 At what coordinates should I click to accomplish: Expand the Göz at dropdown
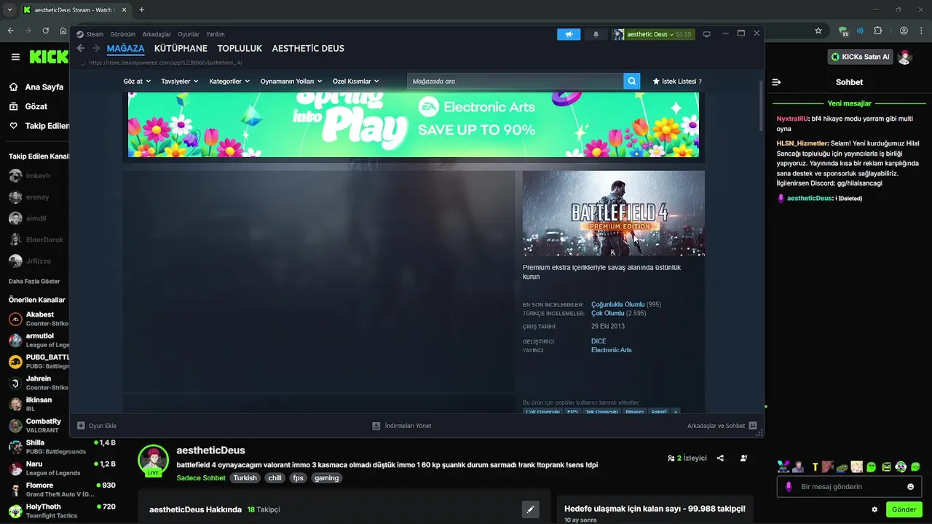coord(138,82)
